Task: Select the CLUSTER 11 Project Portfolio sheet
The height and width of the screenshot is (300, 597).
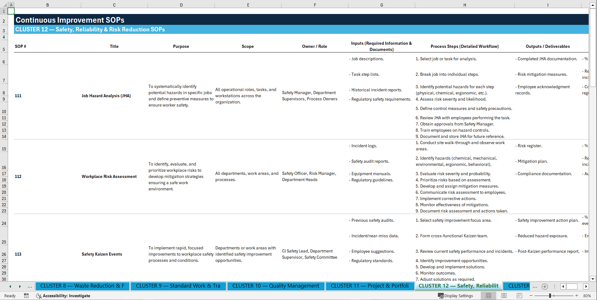Action: click(370, 286)
